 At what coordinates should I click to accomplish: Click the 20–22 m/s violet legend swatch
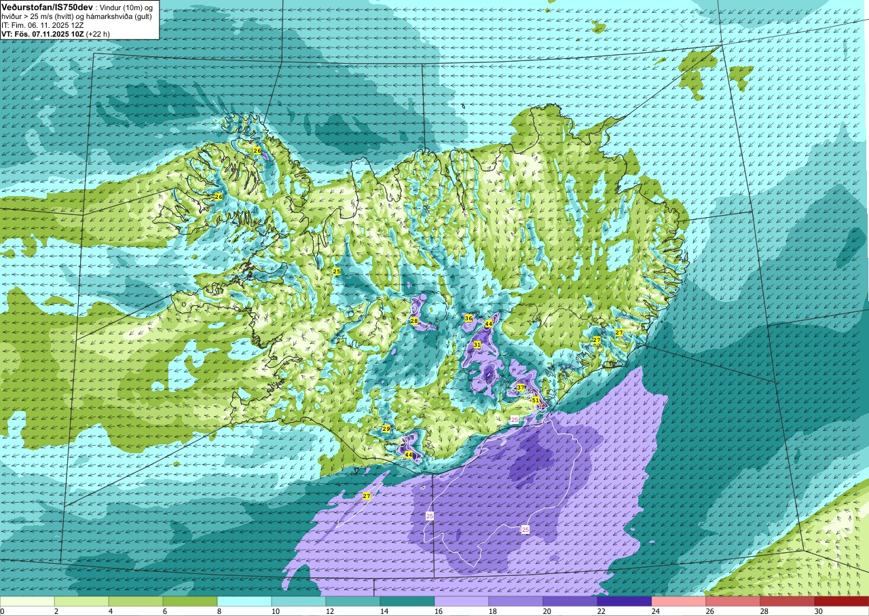click(570, 601)
